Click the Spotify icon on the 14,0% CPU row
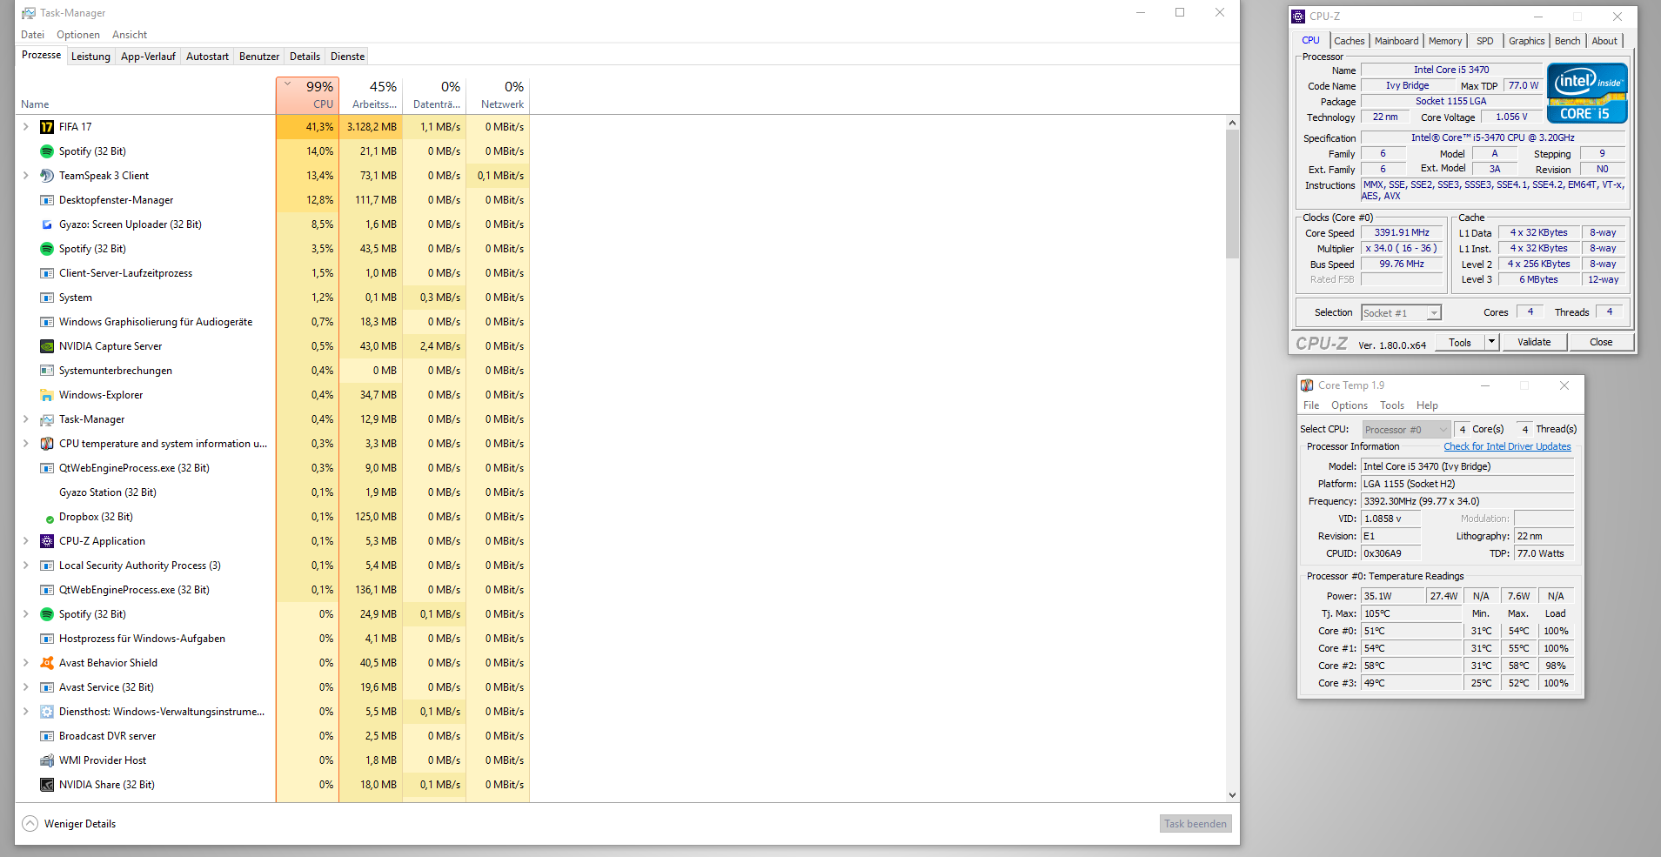Viewport: 1661px width, 857px height. [x=47, y=151]
